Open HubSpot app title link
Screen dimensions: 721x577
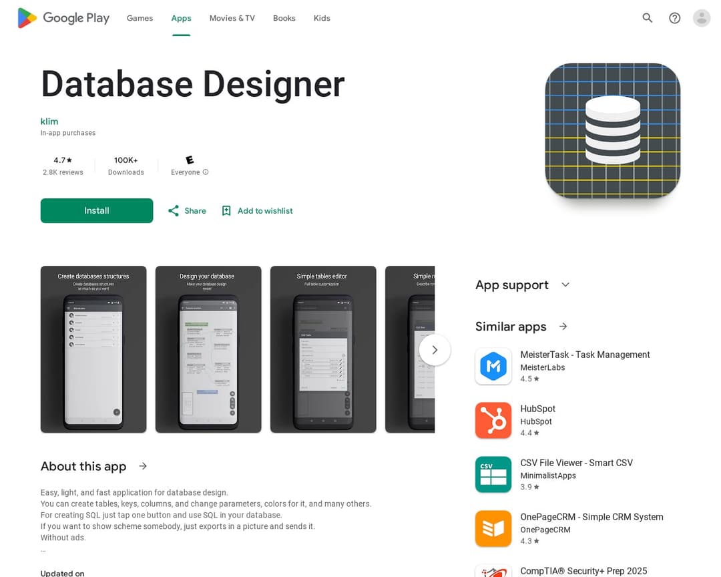click(537, 409)
